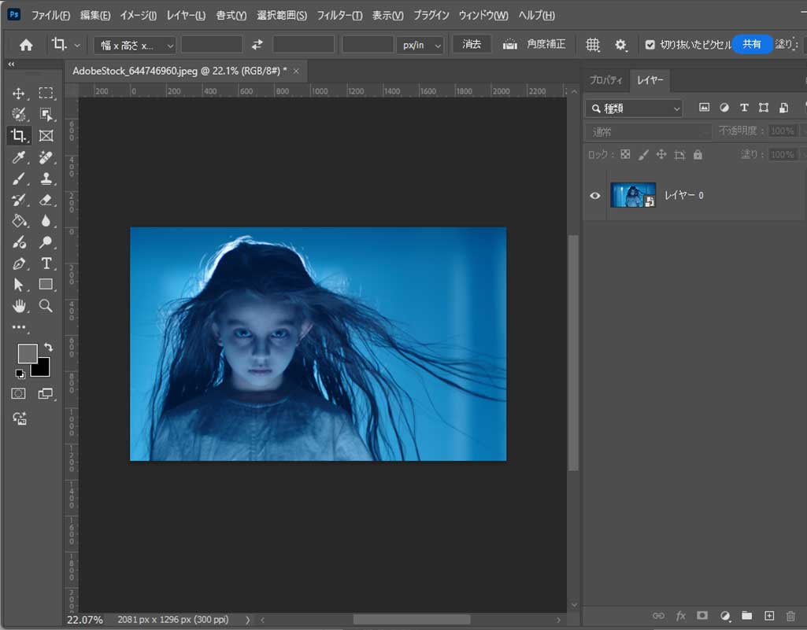Select the Move tool

coord(18,94)
